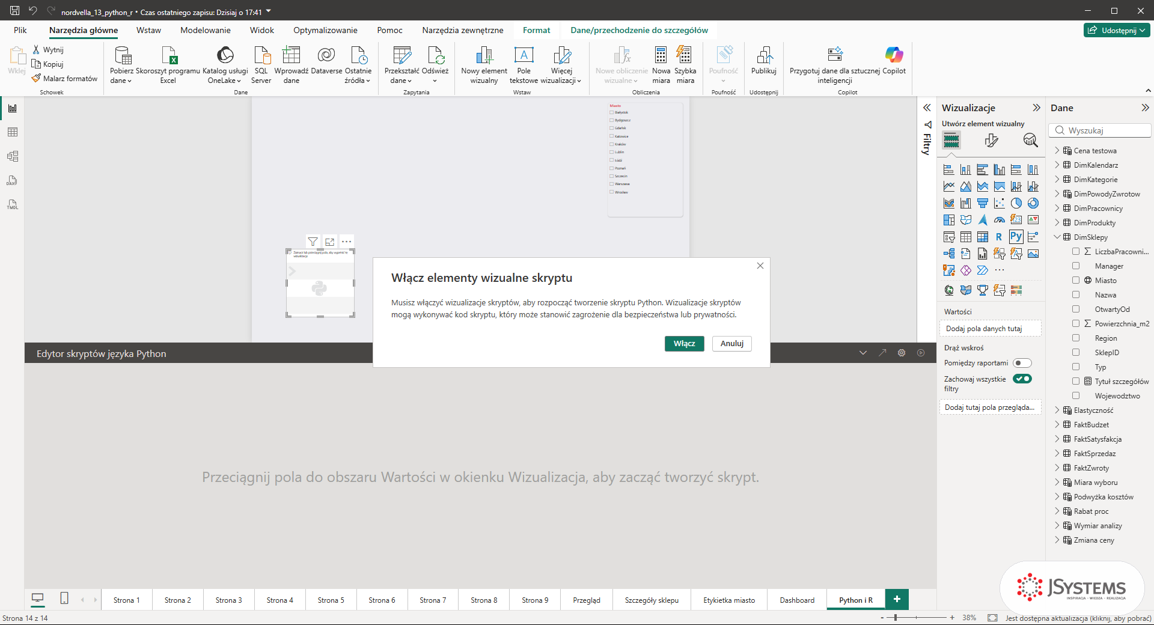Open the Copilot button in ribbon
This screenshot has width=1154, height=625.
coord(894,61)
